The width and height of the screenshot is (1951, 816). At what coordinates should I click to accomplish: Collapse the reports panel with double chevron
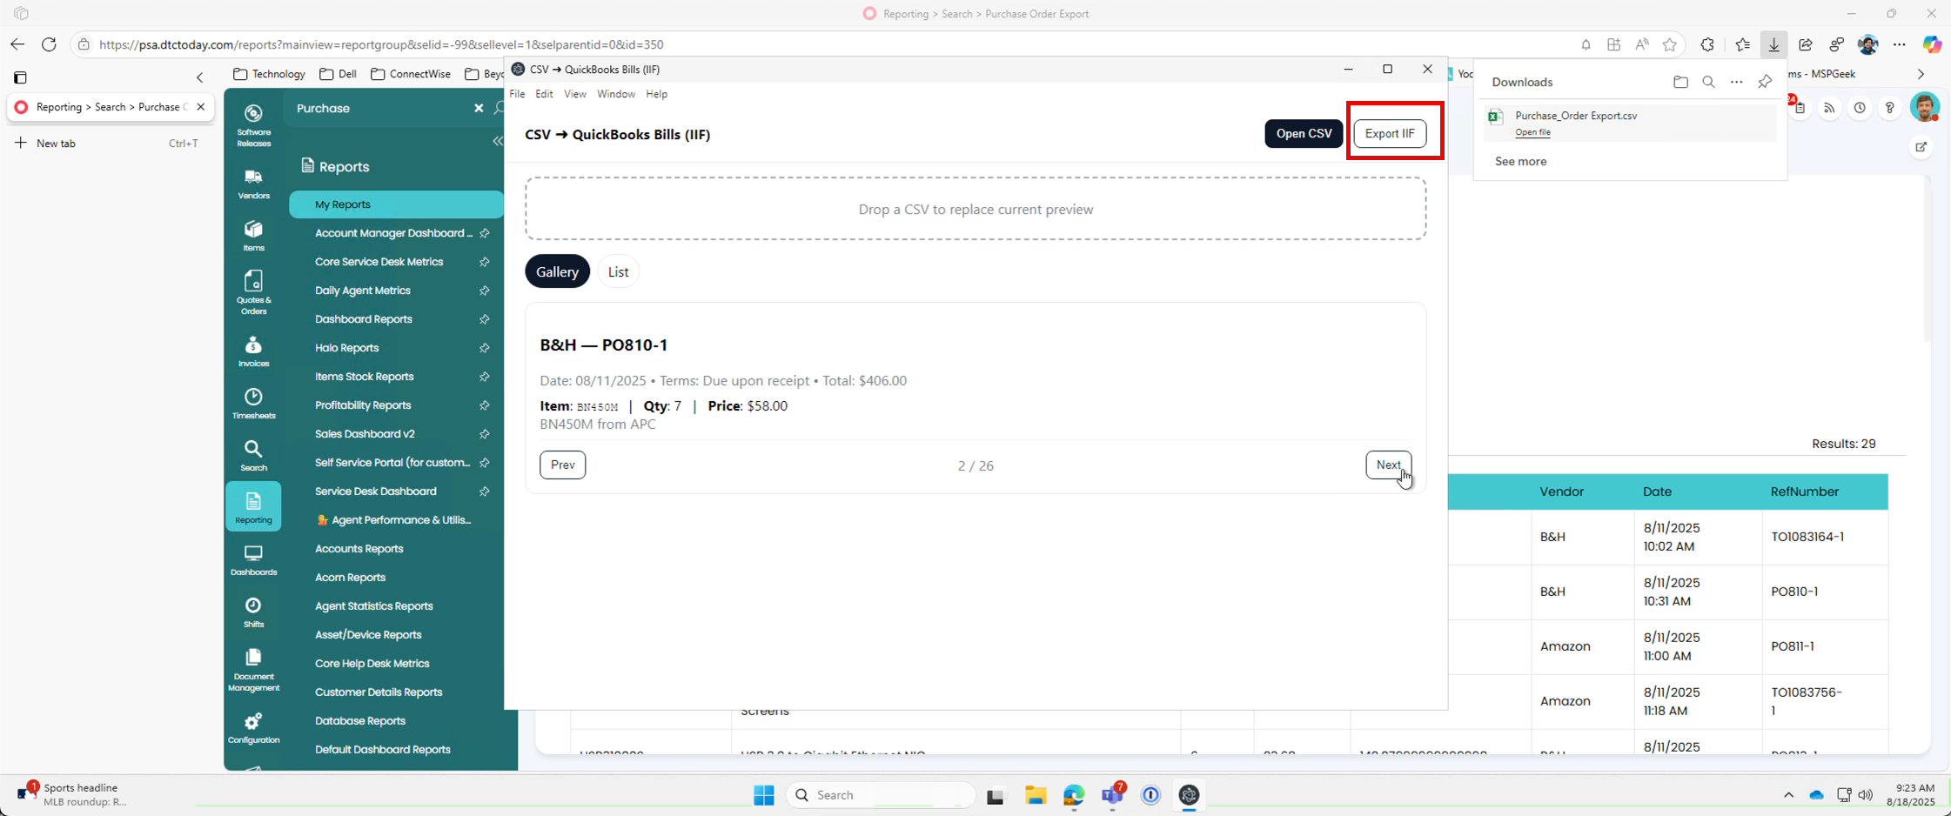point(498,141)
